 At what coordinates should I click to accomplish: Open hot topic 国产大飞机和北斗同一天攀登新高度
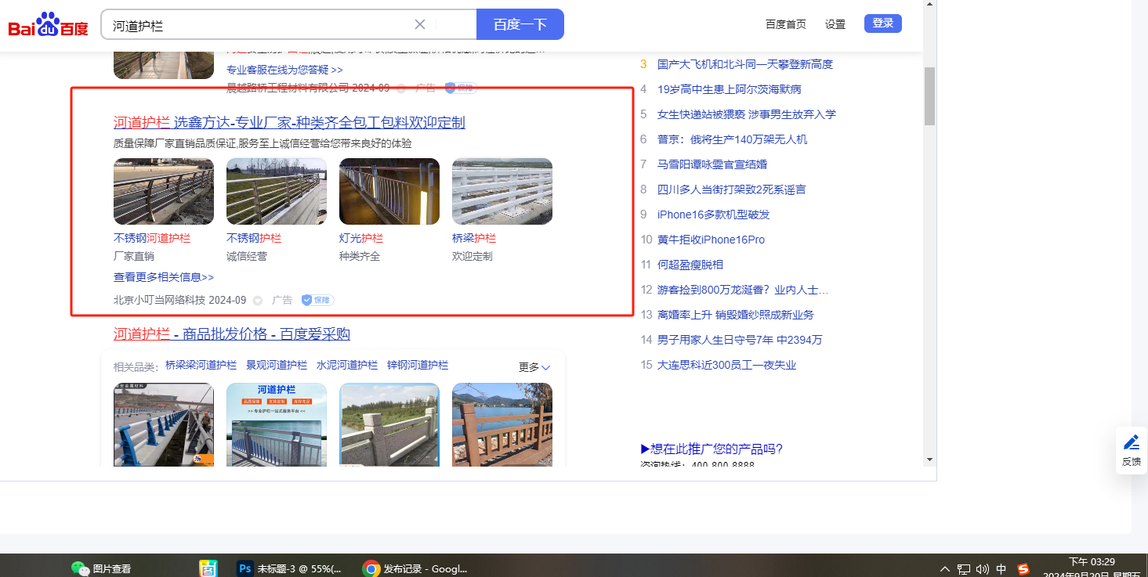coord(745,64)
